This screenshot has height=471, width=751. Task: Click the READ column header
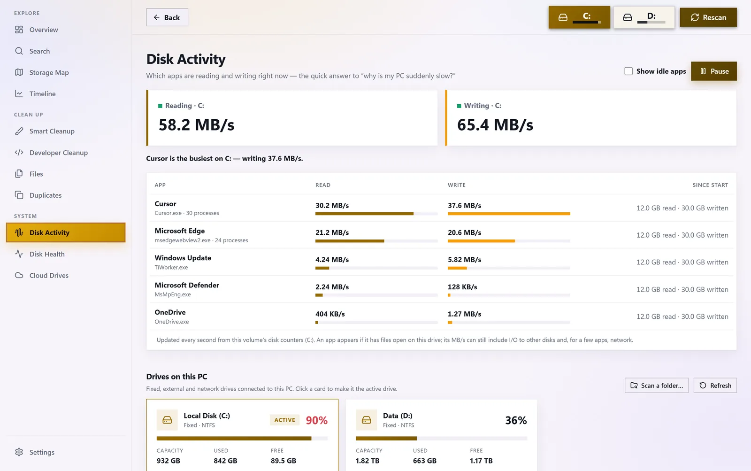click(x=323, y=185)
